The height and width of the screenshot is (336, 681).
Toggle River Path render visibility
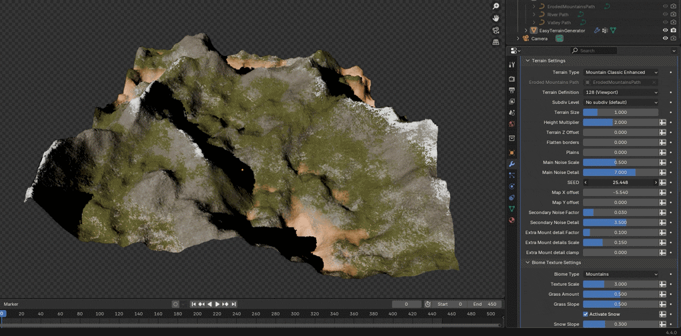(x=674, y=14)
